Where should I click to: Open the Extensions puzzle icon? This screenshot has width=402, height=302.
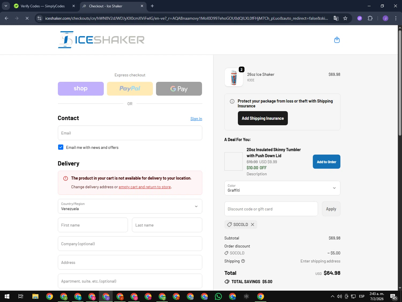tap(370, 18)
